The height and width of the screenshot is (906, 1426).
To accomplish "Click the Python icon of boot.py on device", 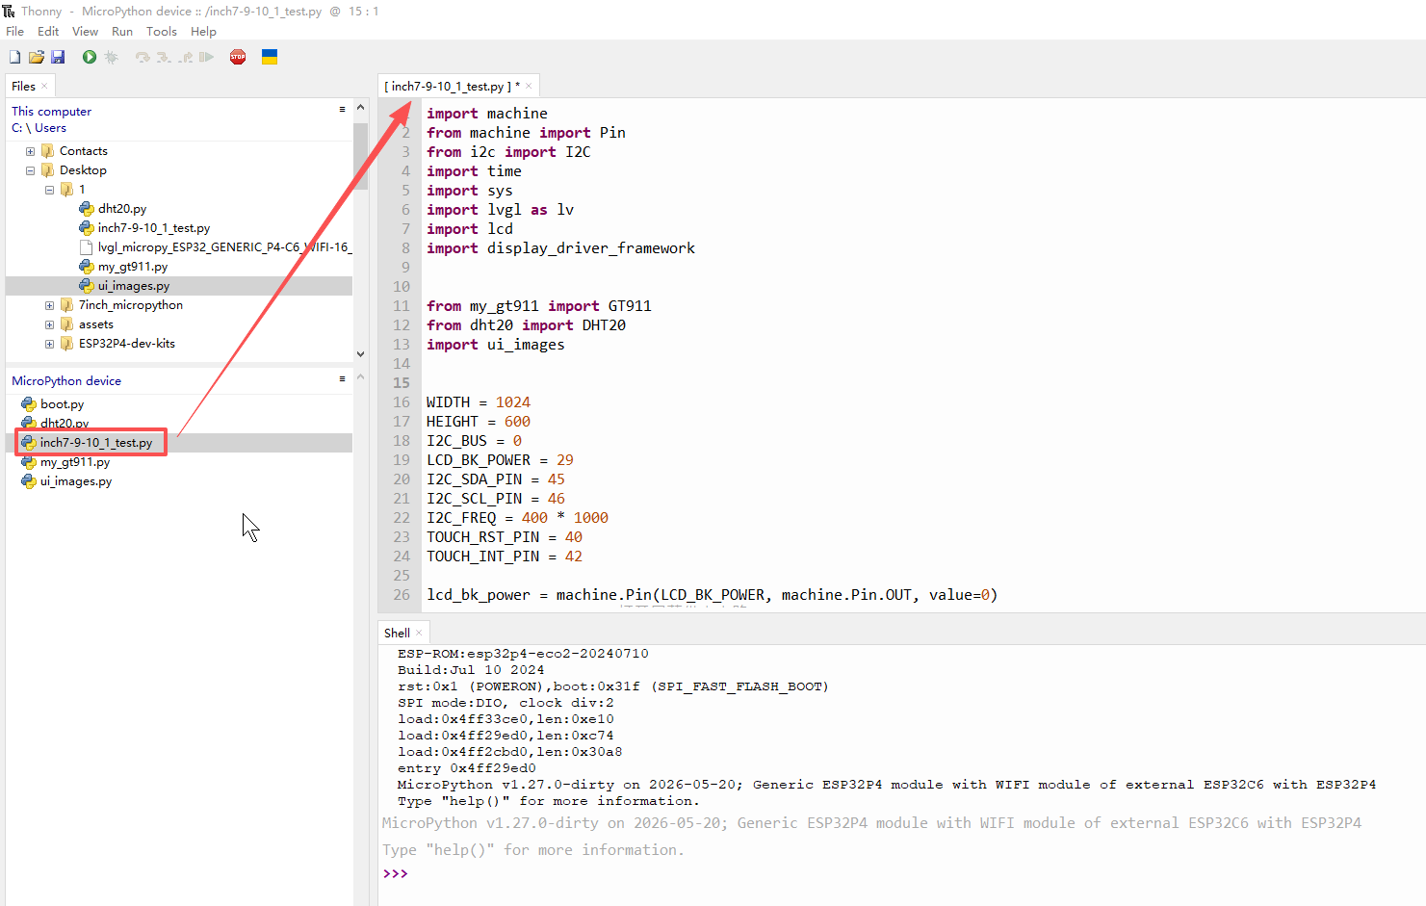I will click(x=29, y=404).
